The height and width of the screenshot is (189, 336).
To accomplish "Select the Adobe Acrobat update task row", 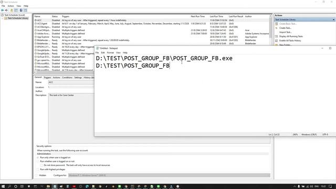I will [x=151, y=34].
